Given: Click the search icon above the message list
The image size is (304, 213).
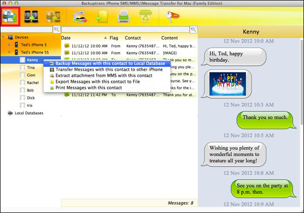Looking at the screenshot, I should 194,29.
